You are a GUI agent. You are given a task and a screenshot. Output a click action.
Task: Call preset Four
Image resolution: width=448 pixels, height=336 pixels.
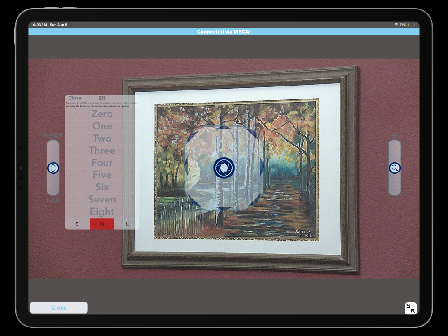(x=102, y=163)
